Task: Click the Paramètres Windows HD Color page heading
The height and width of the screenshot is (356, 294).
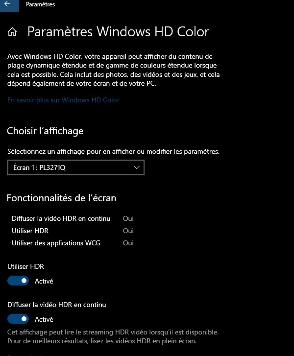Action: click(x=118, y=32)
